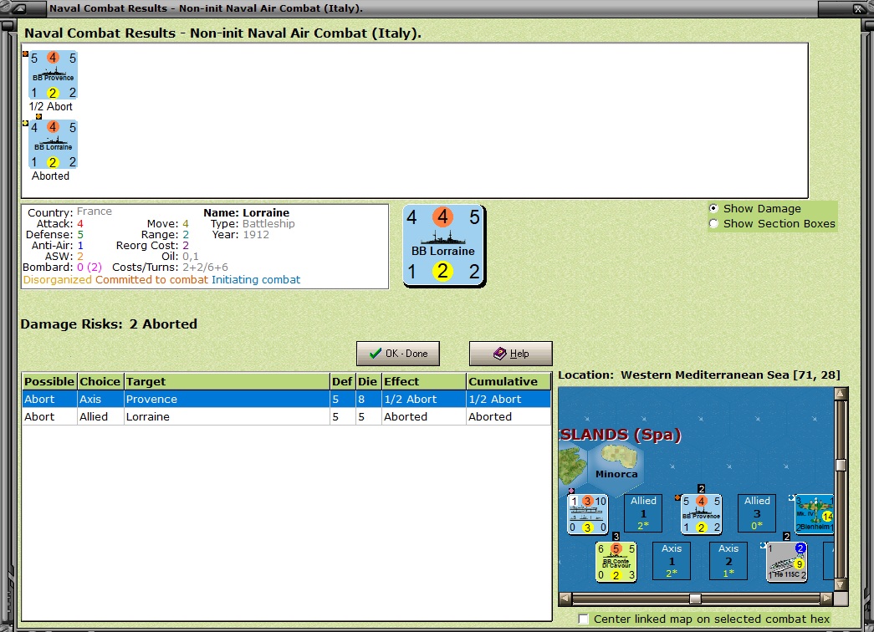
Task: Click the Blenheim Mk. IV aircraft counter
Action: (x=814, y=514)
